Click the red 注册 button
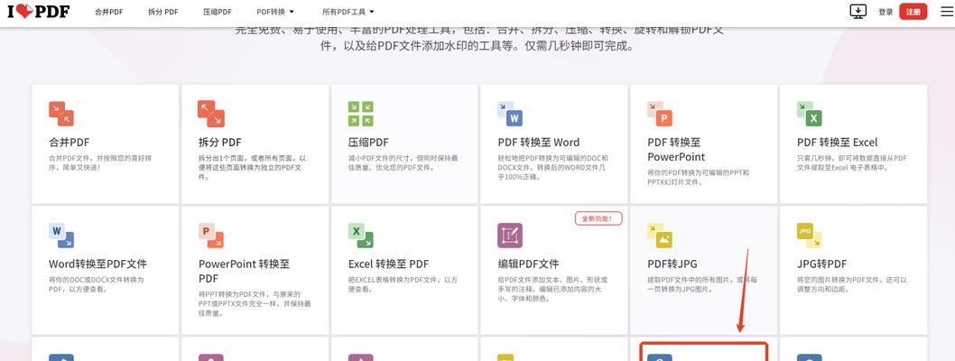Screen dimensions: 955x361 (913, 12)
